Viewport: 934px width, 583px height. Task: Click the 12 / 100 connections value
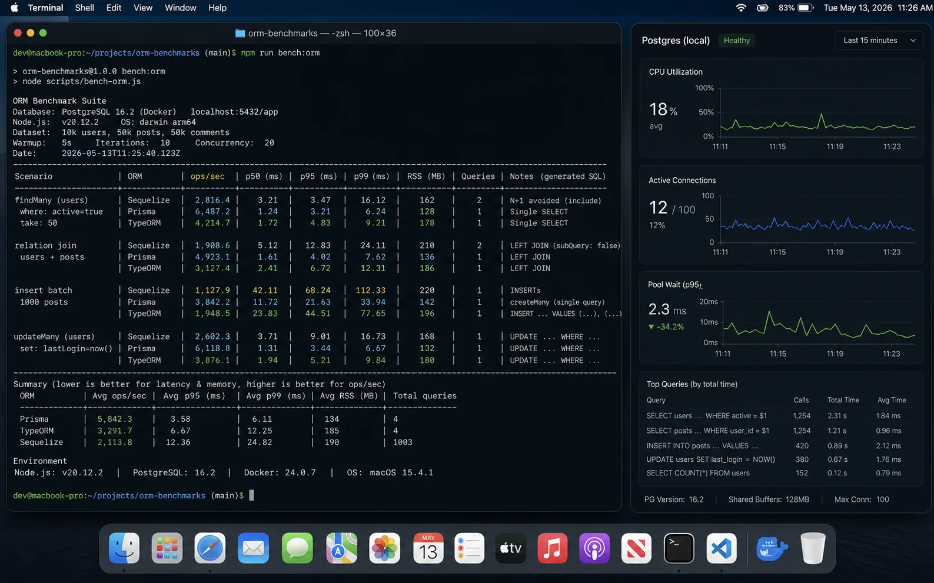pos(672,208)
